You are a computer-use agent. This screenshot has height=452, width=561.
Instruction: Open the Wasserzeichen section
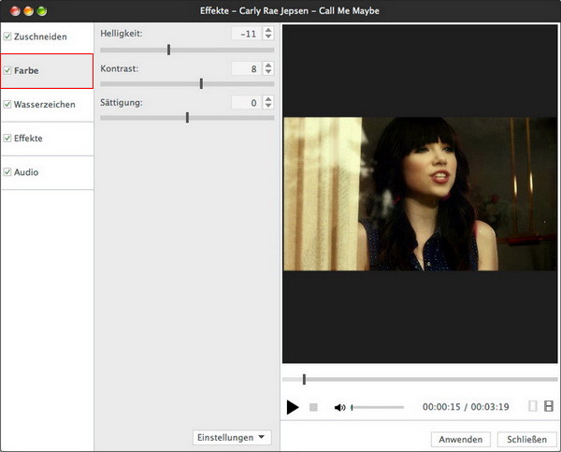(48, 105)
